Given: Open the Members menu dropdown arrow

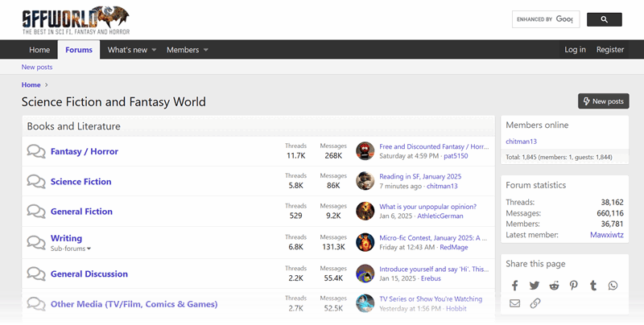Looking at the screenshot, I should (x=205, y=50).
